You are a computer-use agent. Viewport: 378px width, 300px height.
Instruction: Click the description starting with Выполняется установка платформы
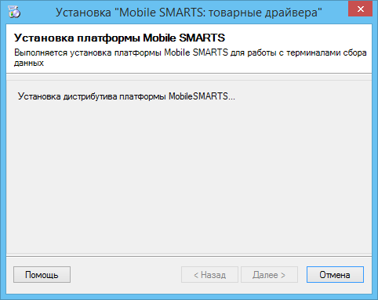(190, 57)
